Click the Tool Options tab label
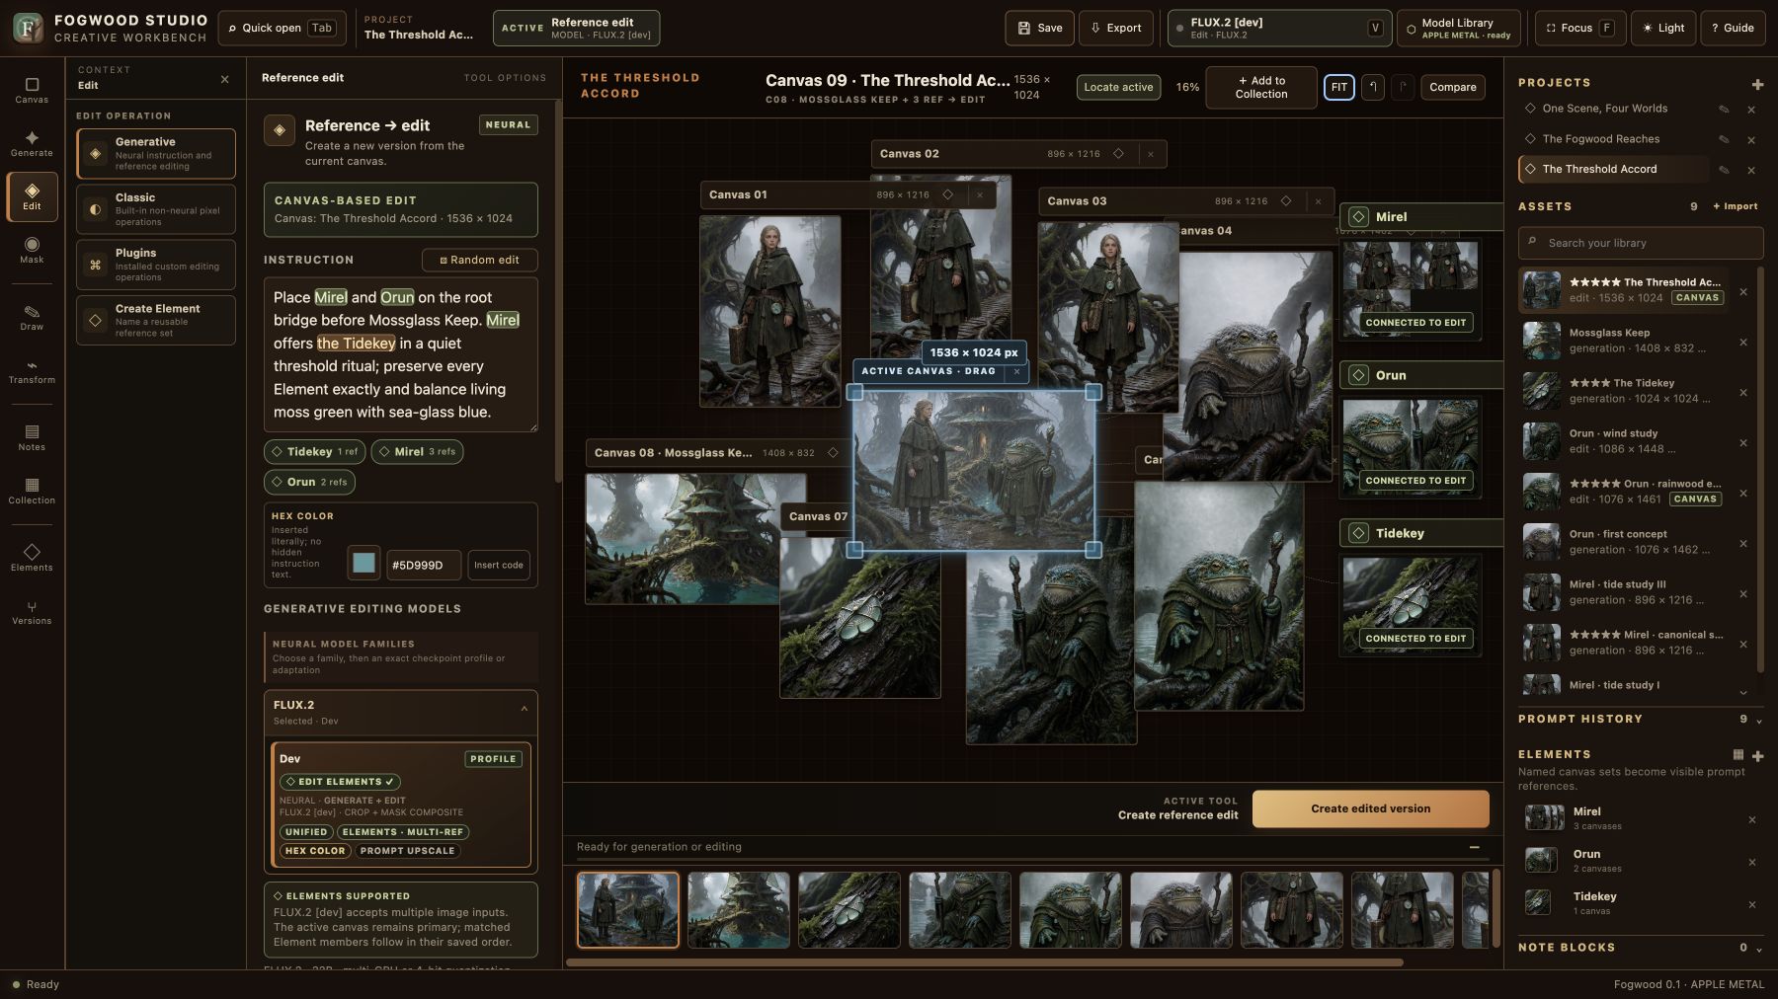This screenshot has width=1778, height=999. [x=505, y=78]
